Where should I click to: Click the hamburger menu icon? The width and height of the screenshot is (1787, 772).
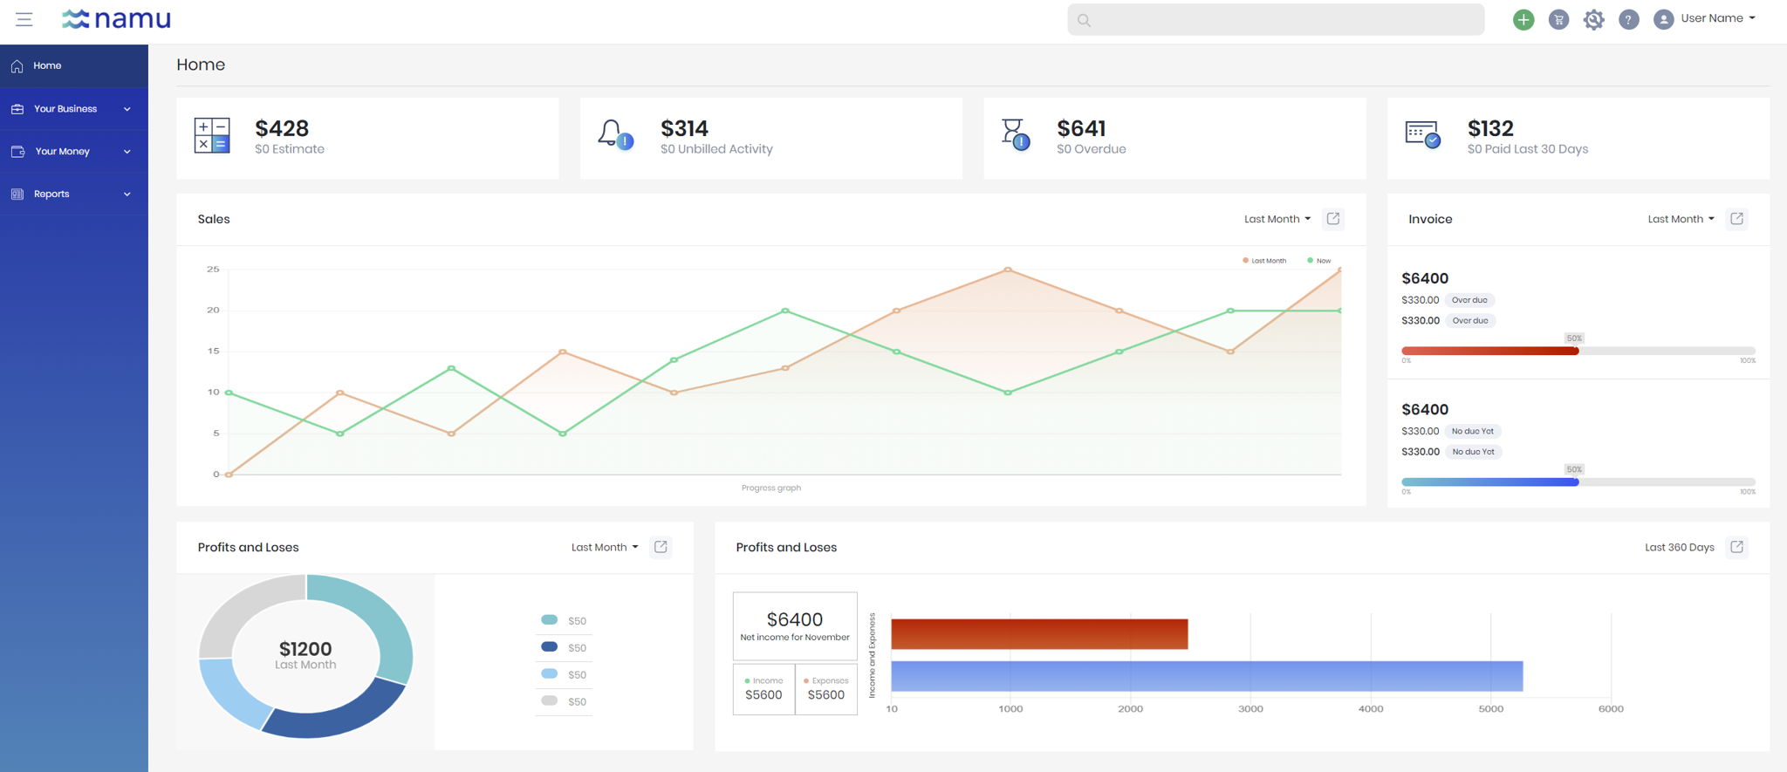coord(24,19)
